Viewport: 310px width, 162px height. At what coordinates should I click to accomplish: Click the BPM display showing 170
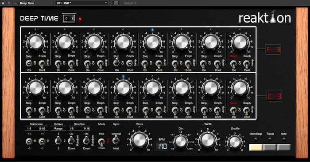tap(162, 146)
